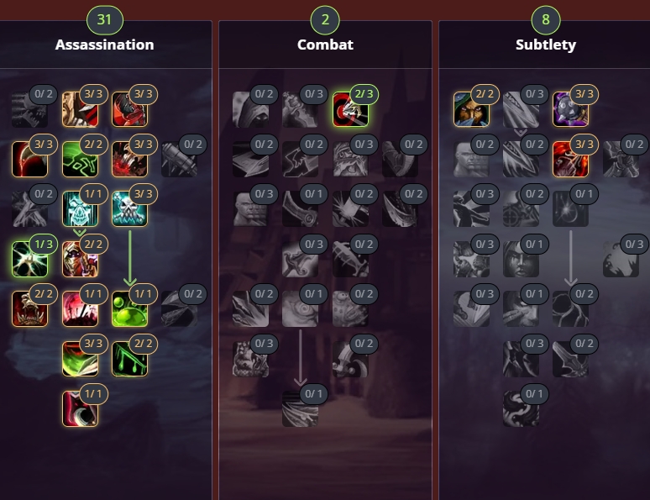Click the Cold Blood 1/1 skull talent
The height and width of the screenshot is (500, 650).
(x=80, y=208)
